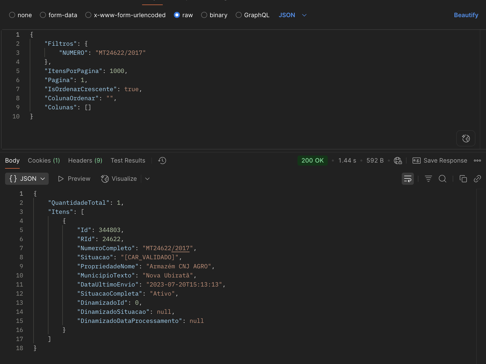This screenshot has height=364, width=486.
Task: Click the response history clock icon
Action: (x=162, y=161)
